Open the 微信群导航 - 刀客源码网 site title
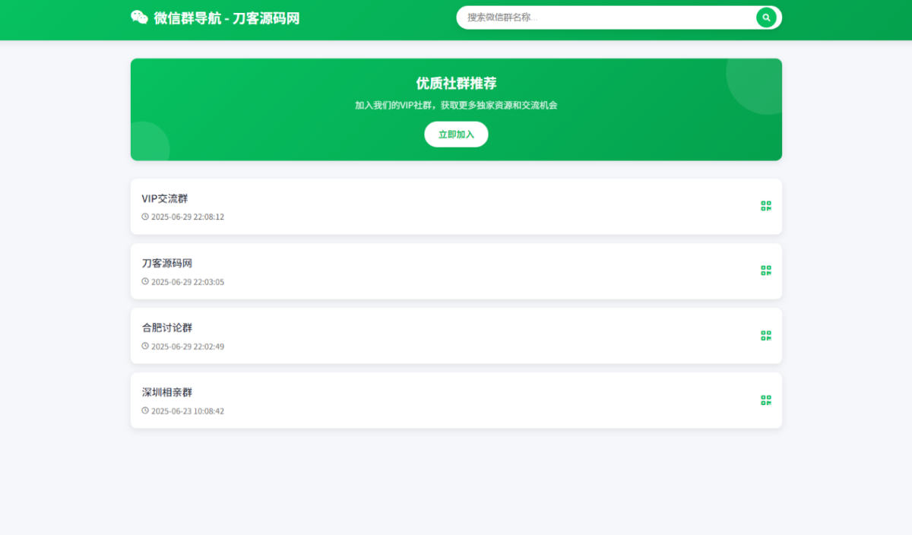 pos(226,18)
